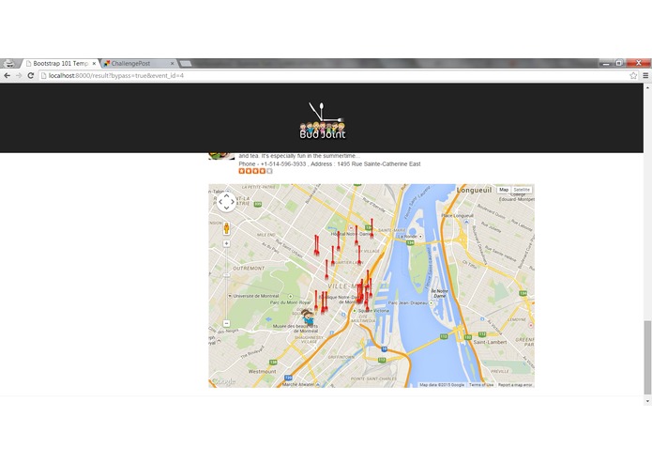Click the restaurant phone and address line
This screenshot has height=464, width=652.
(329, 164)
